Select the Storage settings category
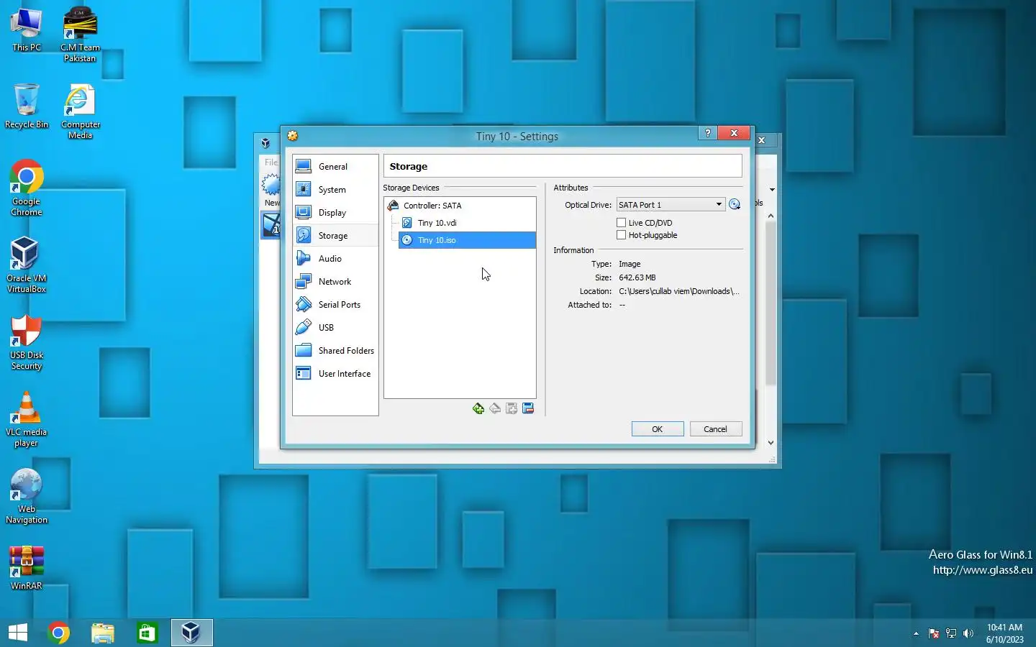This screenshot has height=647, width=1036. click(335, 235)
